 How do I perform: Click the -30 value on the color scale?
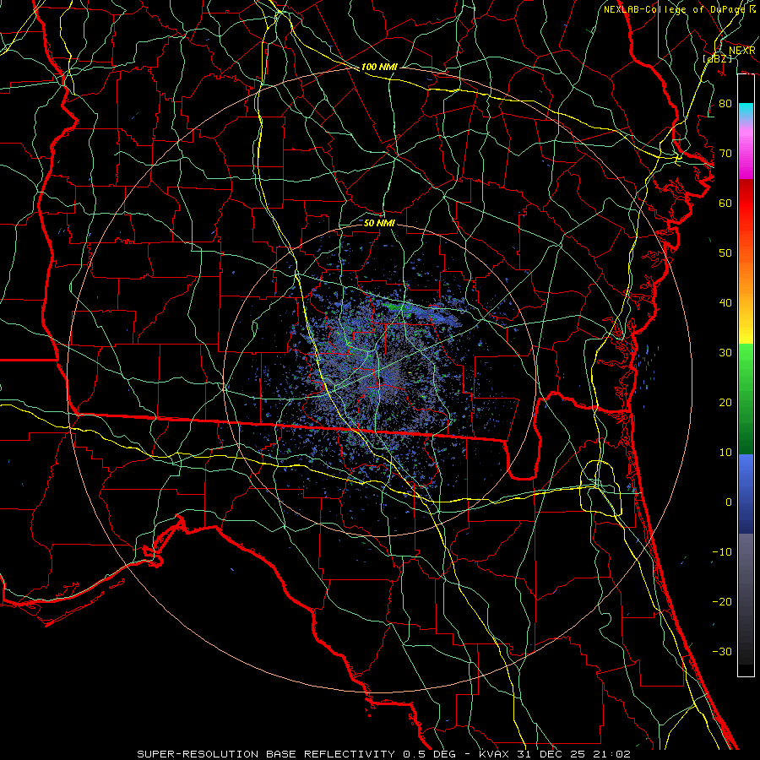pyautogui.click(x=722, y=651)
